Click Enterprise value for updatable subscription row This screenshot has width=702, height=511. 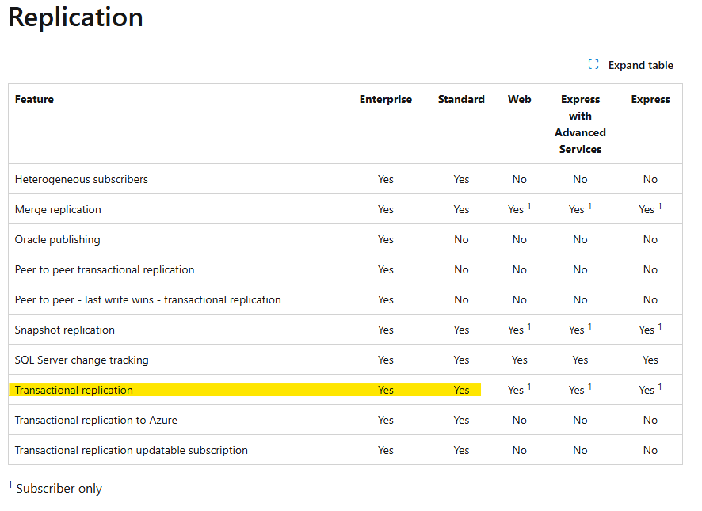[x=386, y=450]
